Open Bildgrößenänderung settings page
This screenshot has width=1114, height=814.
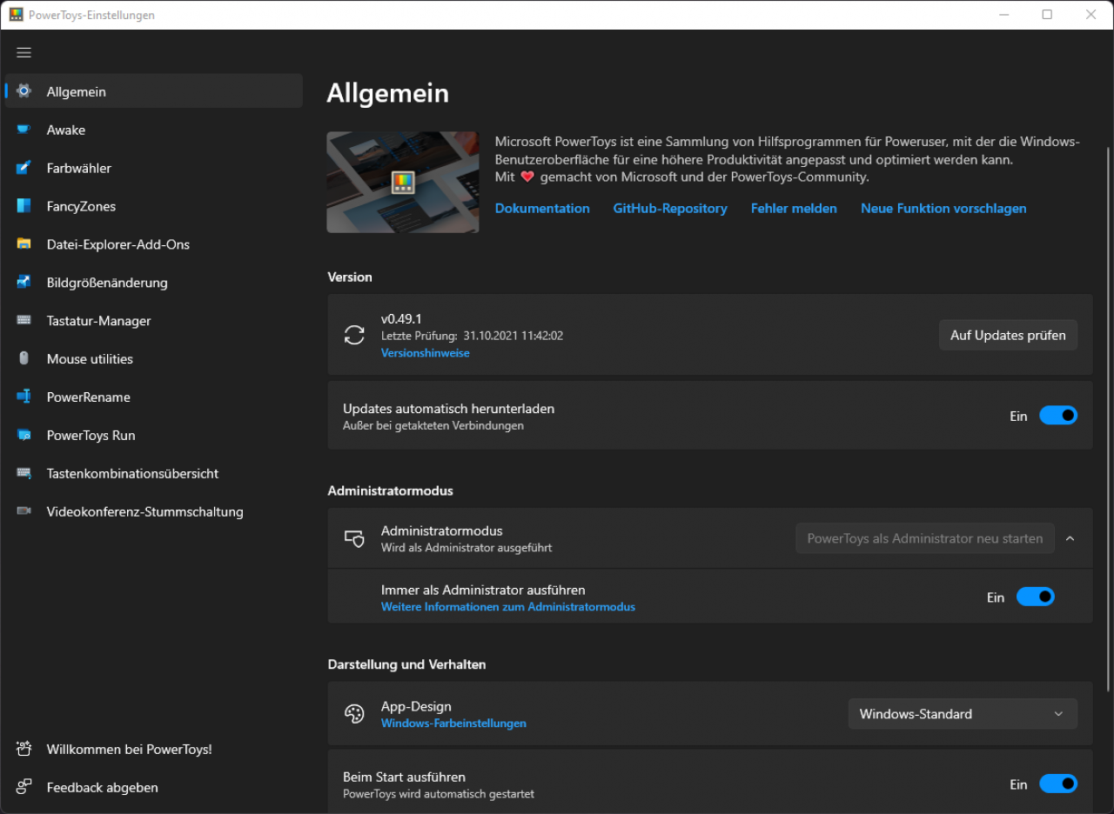(154, 283)
